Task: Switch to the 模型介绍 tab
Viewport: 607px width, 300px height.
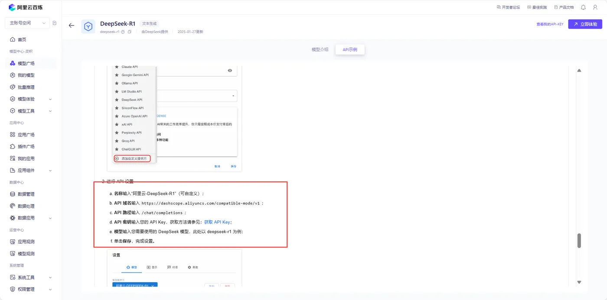Action: tap(320, 50)
